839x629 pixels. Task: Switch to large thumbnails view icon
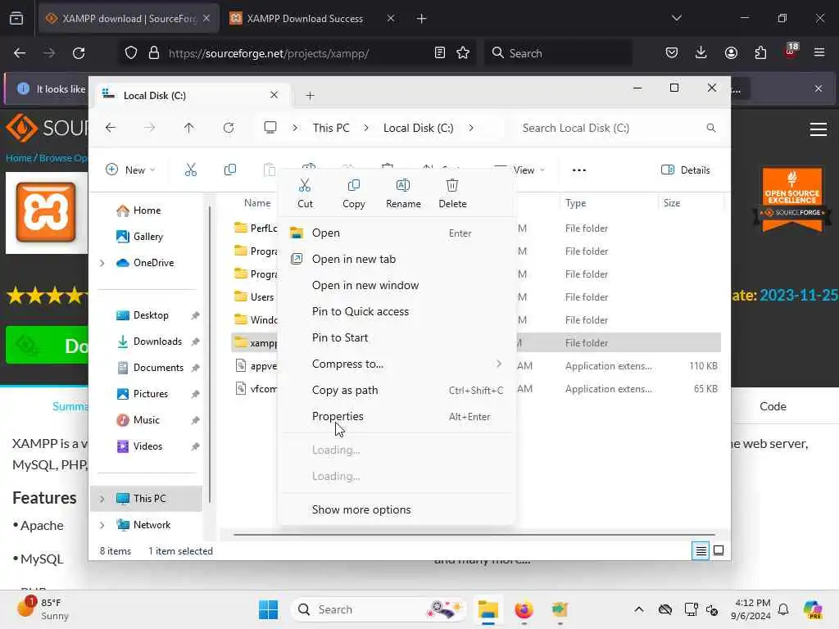click(719, 550)
